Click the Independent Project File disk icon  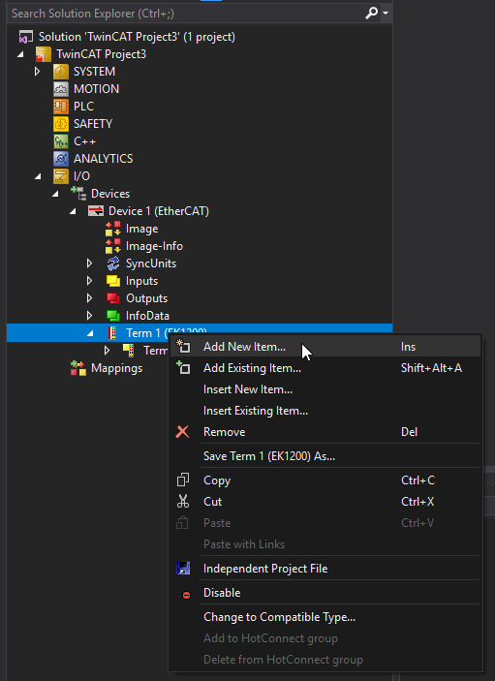183,568
